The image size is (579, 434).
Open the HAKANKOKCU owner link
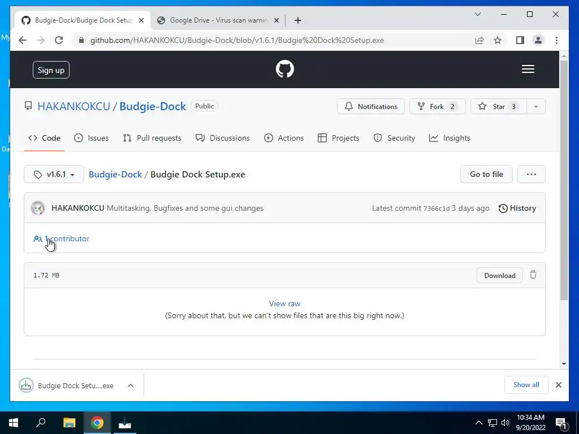point(74,106)
